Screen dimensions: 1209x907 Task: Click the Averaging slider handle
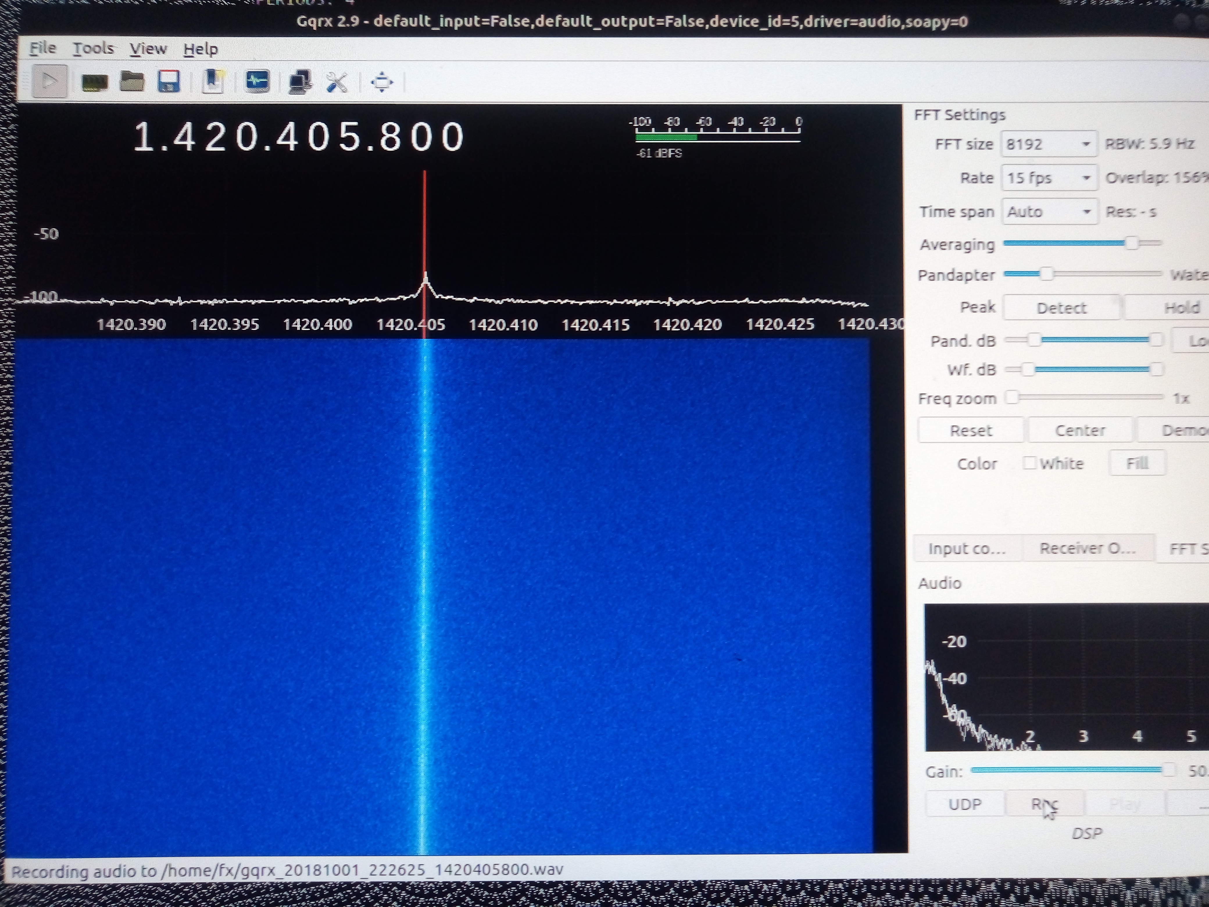[x=1131, y=243]
